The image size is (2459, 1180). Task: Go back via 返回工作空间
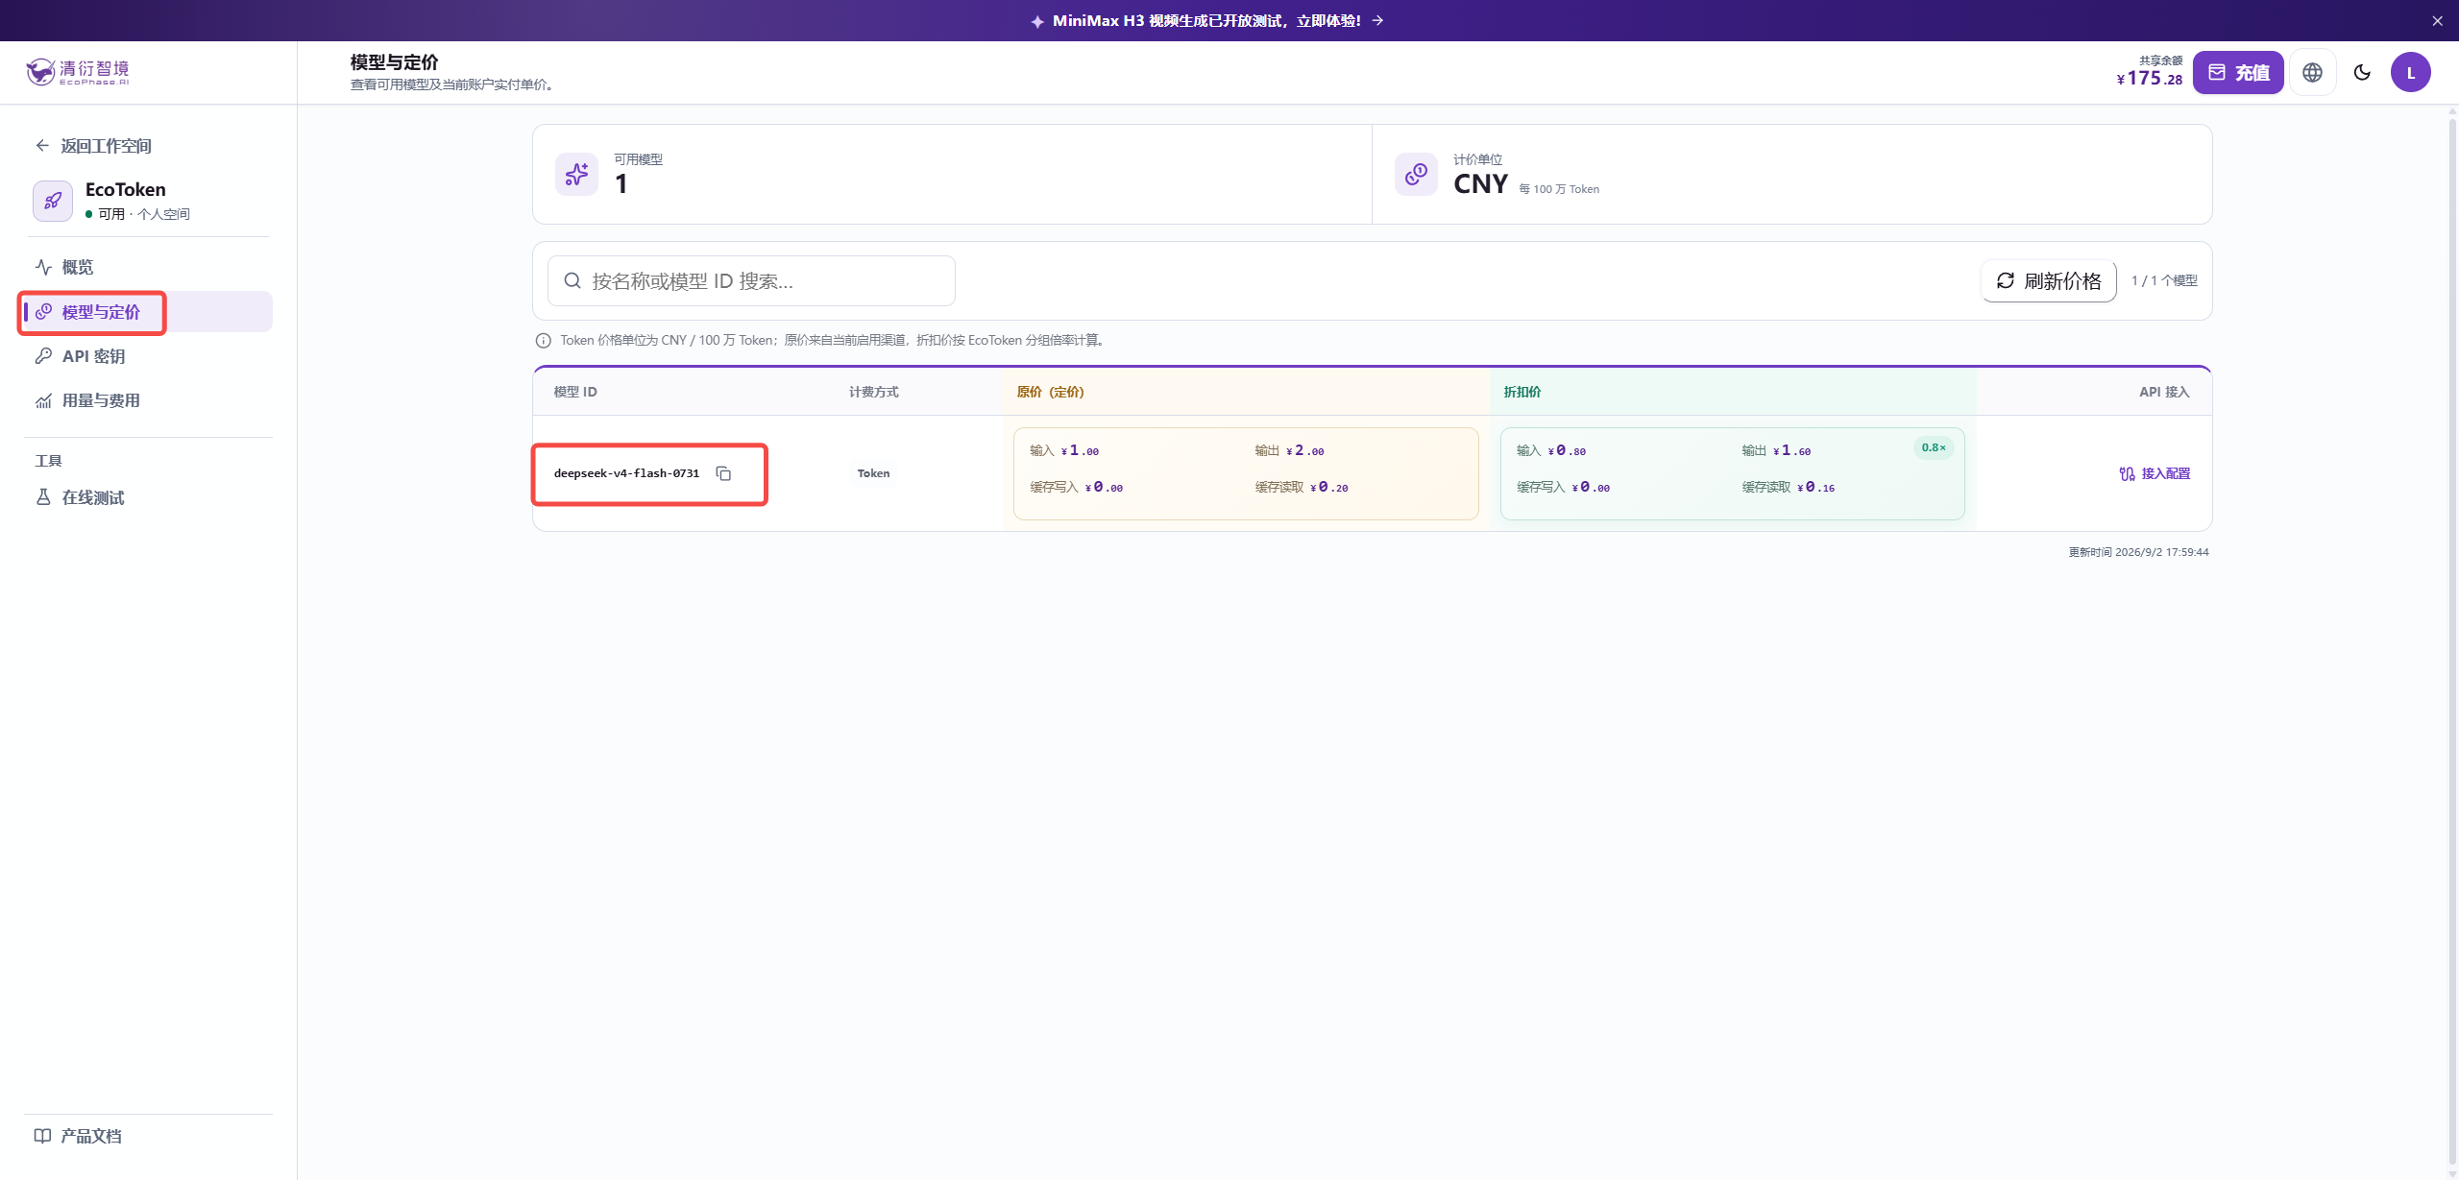pos(94,146)
